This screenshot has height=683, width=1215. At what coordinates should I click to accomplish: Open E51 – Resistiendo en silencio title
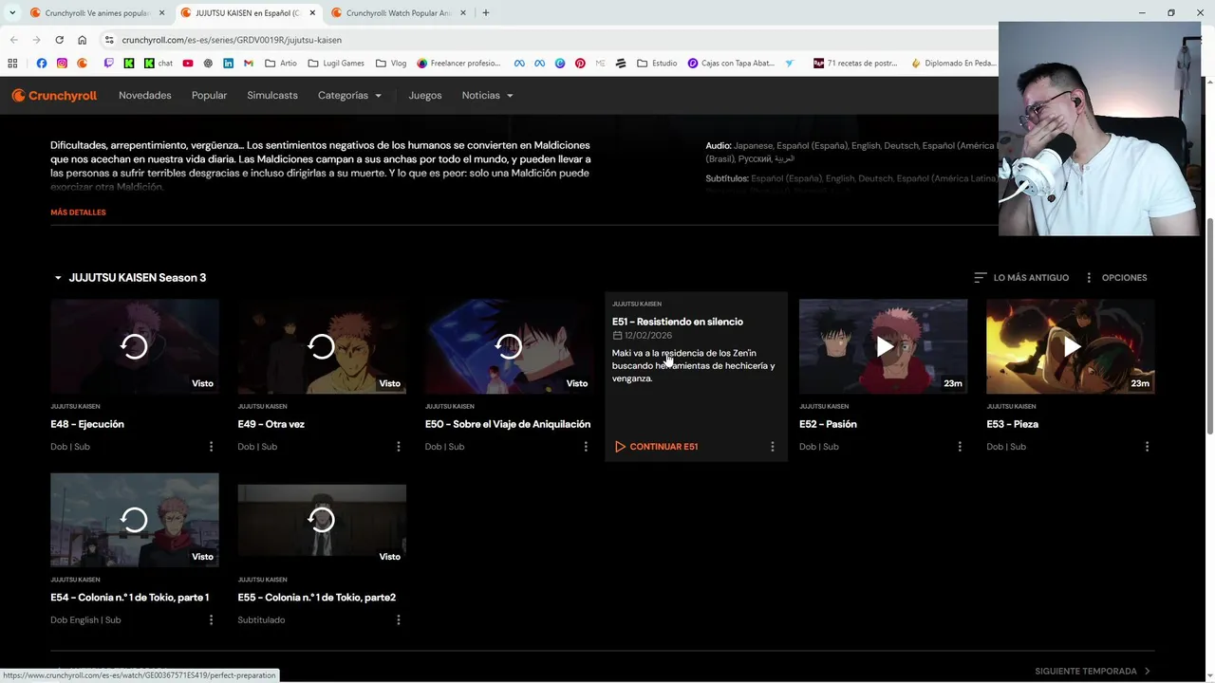[x=678, y=322]
